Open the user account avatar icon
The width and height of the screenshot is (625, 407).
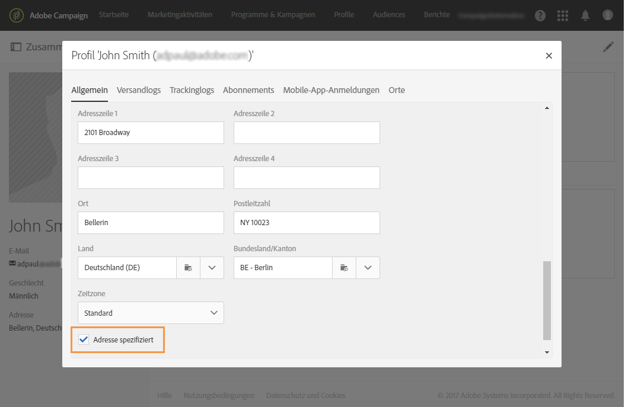tap(607, 15)
